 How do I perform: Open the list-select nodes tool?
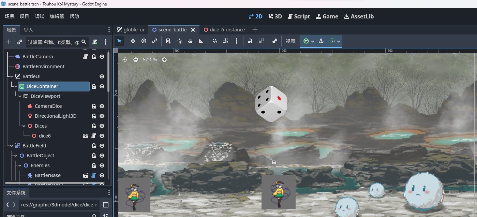(168, 41)
